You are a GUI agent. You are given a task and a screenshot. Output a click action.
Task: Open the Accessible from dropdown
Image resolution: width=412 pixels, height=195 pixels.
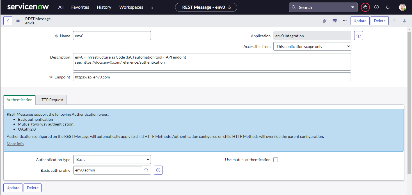(312, 47)
